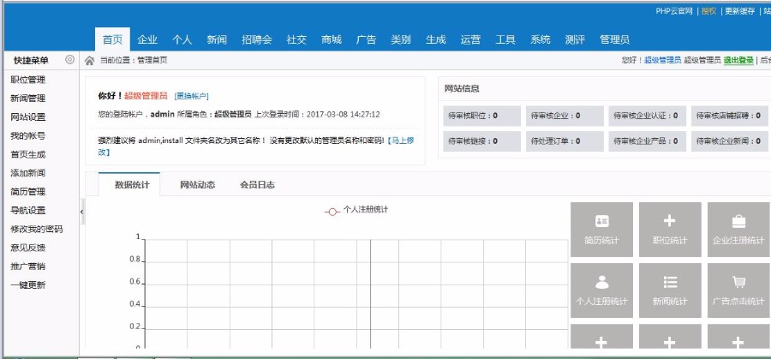Screen dimensions: 771x359
Task: Open 待审核企业认证 count box
Action: pos(647,116)
